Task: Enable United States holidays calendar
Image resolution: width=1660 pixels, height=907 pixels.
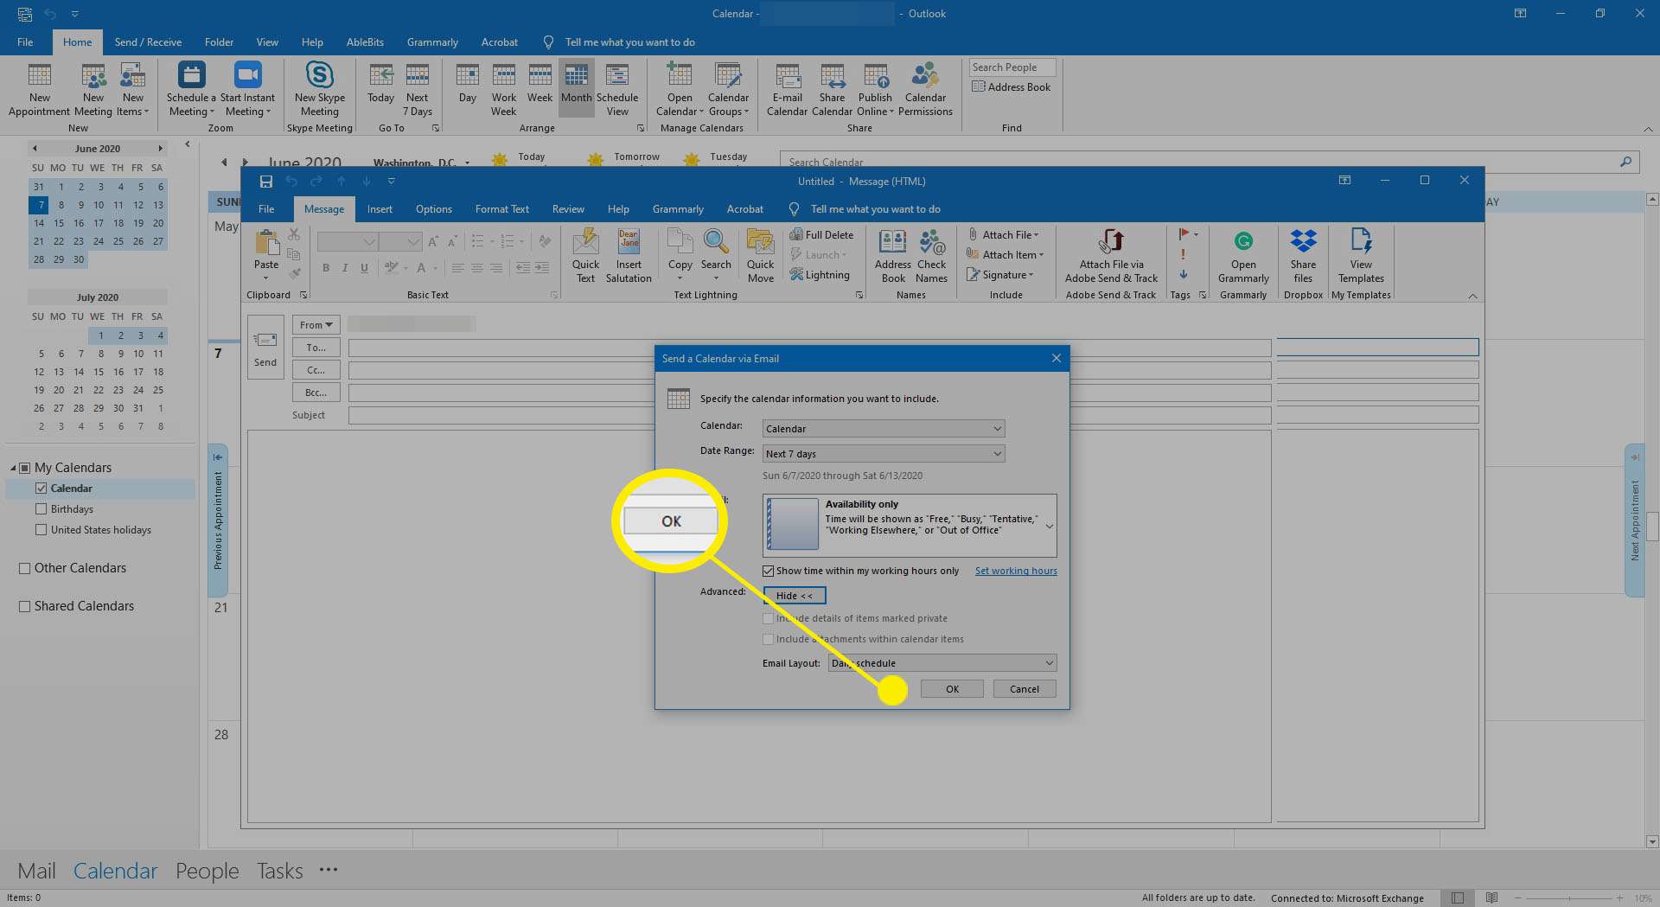Action: [x=41, y=530]
